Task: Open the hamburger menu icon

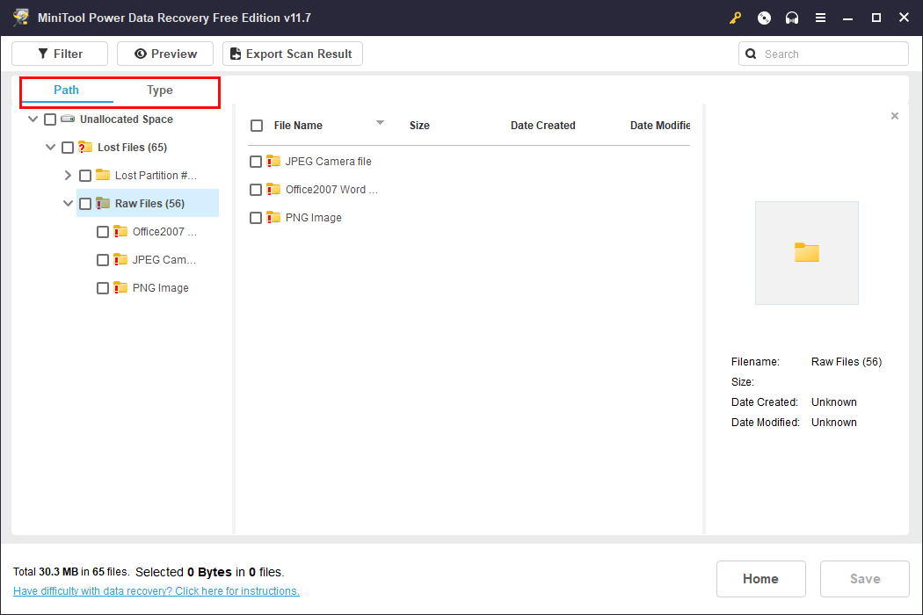Action: [x=820, y=18]
